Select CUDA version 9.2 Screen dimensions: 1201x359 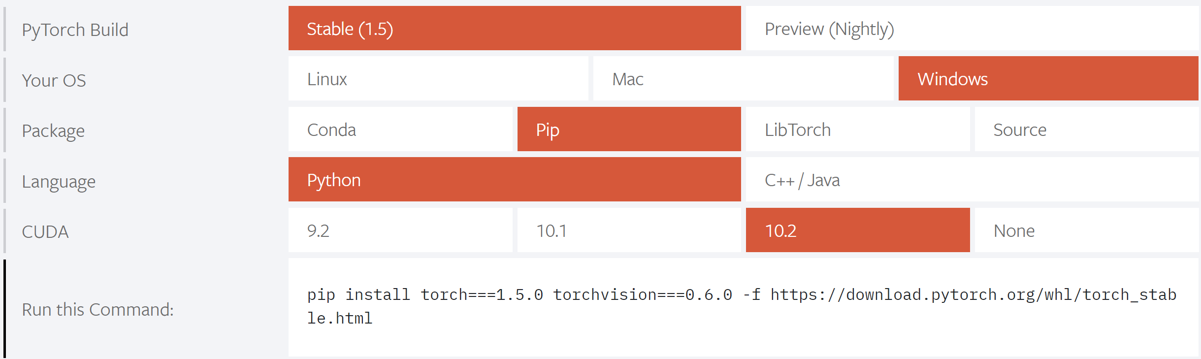tap(400, 230)
